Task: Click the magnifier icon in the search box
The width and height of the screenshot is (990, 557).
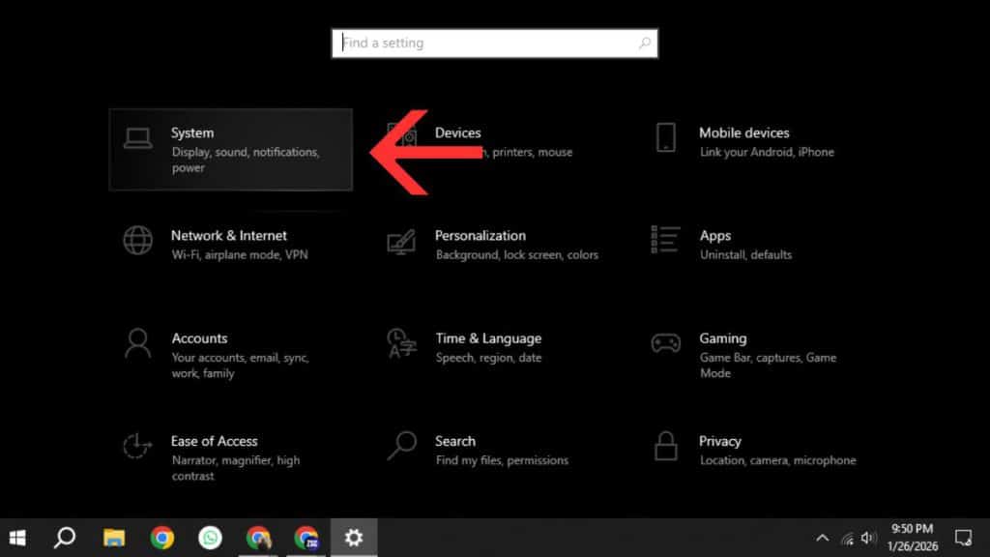Action: pyautogui.click(x=645, y=44)
